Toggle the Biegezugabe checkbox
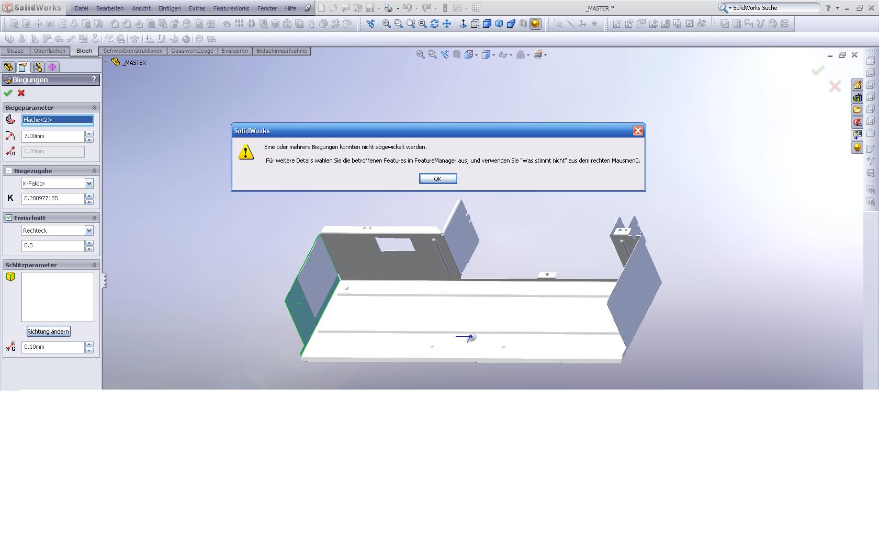 [x=9, y=171]
